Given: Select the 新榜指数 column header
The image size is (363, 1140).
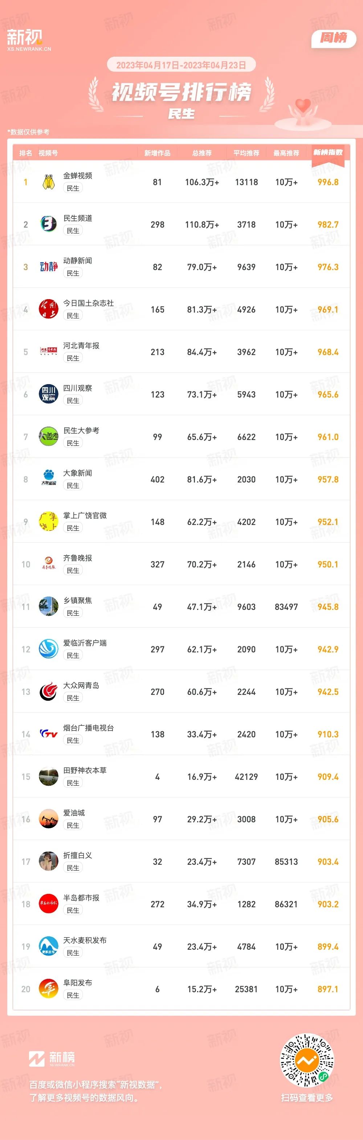Looking at the screenshot, I should [328, 153].
